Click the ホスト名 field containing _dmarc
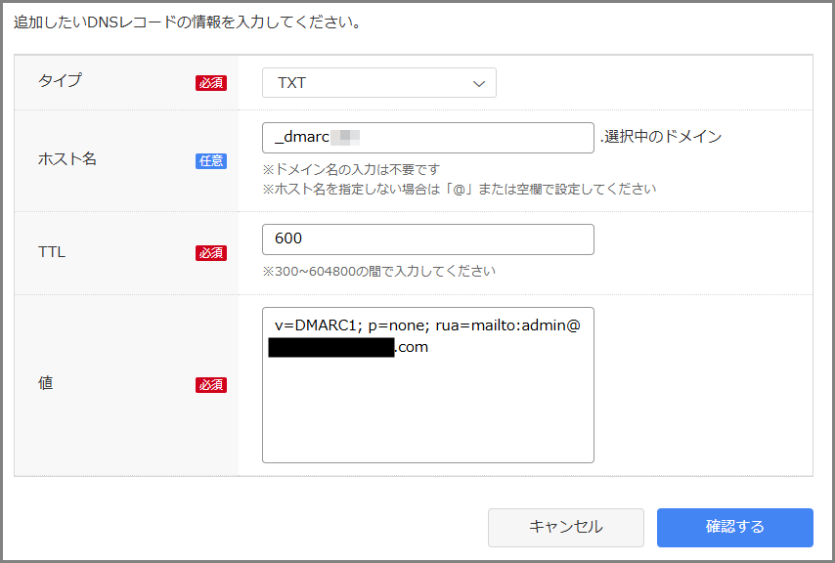 427,138
